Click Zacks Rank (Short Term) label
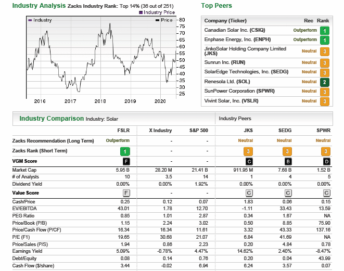The image size is (344, 271). pos(40,151)
